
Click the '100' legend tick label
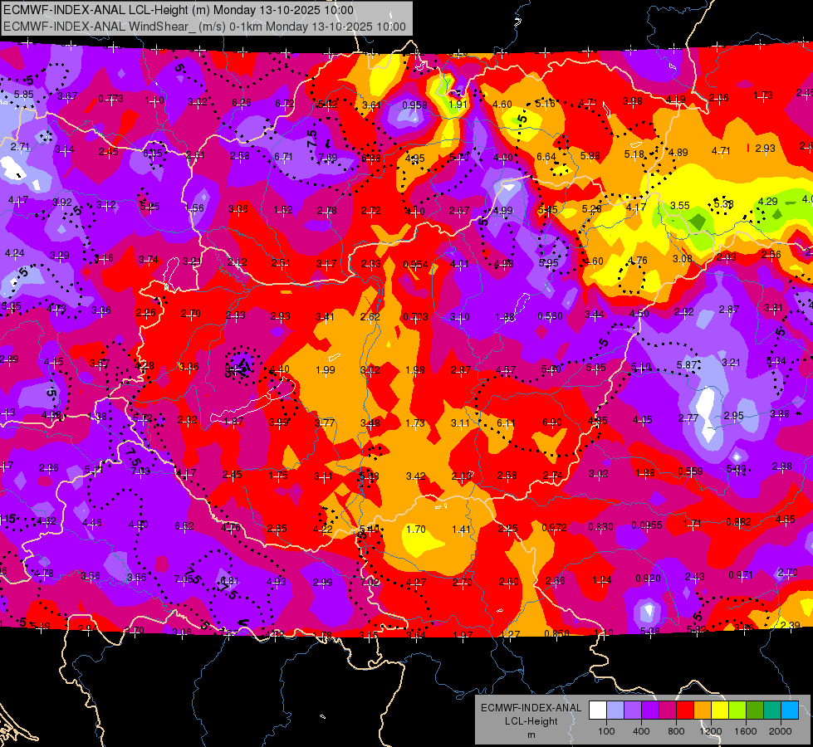606,731
